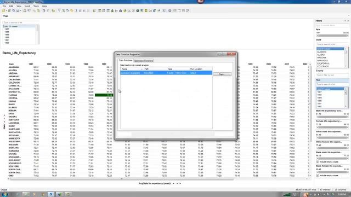The height and width of the screenshot is (197, 351).
Task: Close the Data Function Properties dialog
Action: [231, 54]
